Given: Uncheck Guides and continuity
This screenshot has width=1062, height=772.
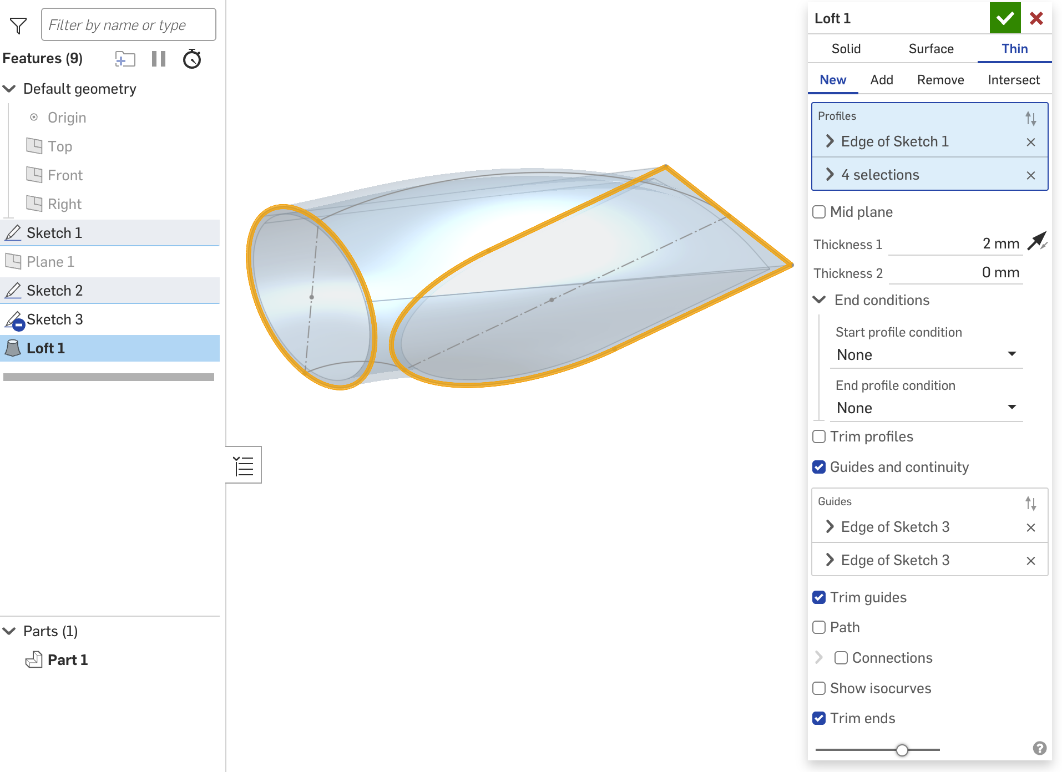Looking at the screenshot, I should [819, 467].
